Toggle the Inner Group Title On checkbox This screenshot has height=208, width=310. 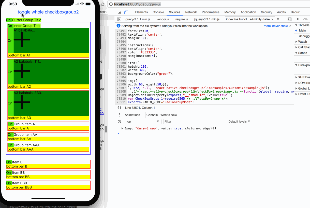point(10,26)
